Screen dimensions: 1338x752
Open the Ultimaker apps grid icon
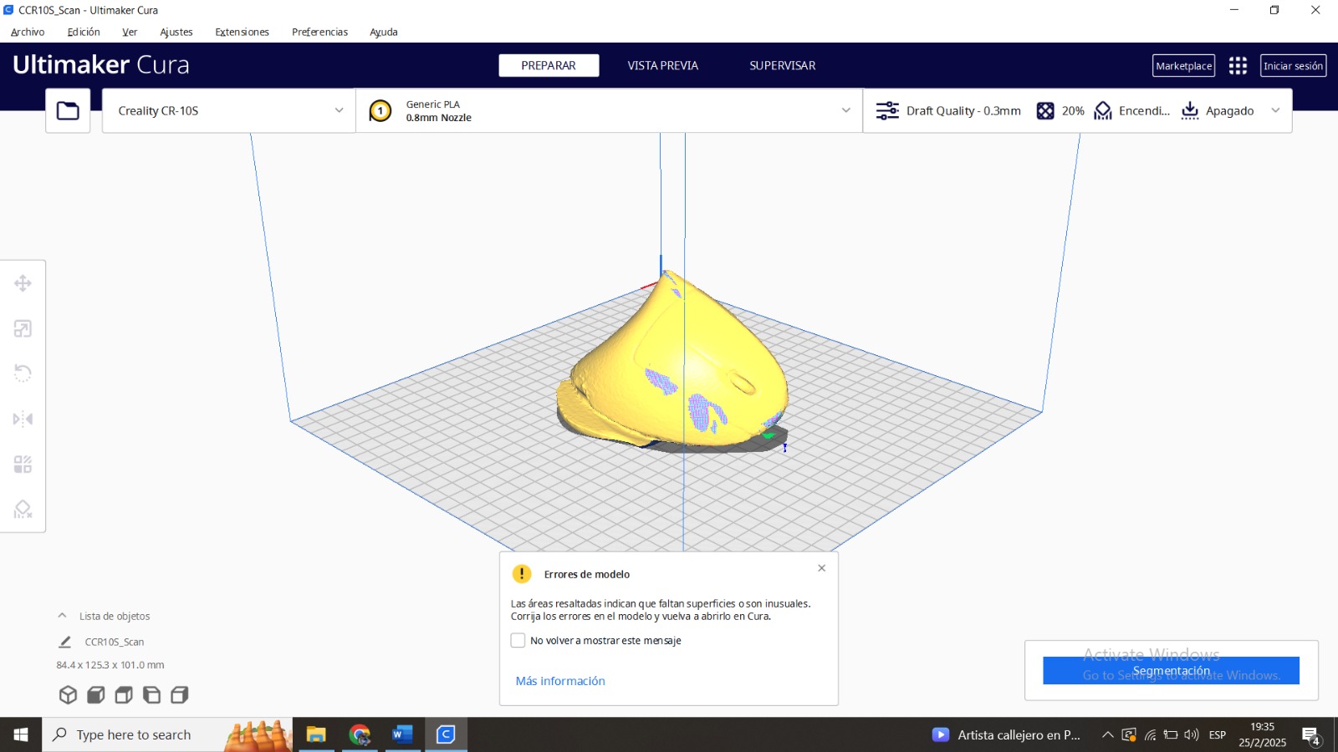(x=1238, y=65)
